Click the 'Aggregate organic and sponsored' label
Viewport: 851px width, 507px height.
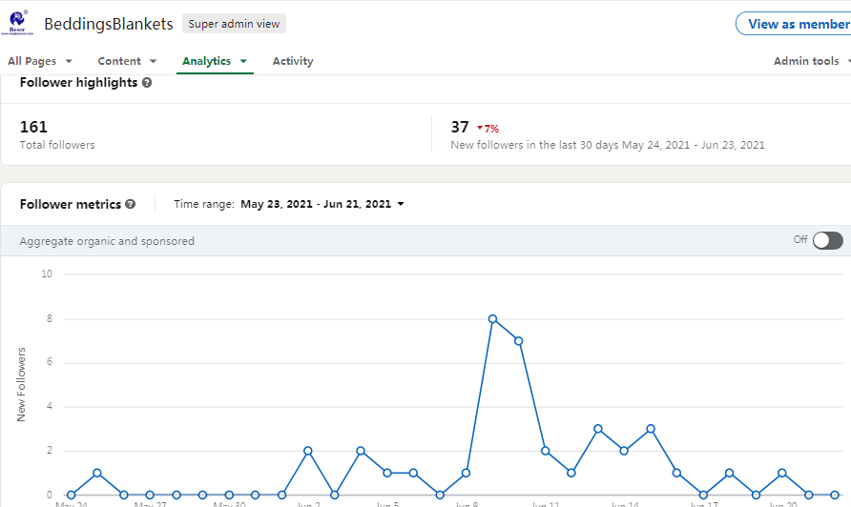107,241
